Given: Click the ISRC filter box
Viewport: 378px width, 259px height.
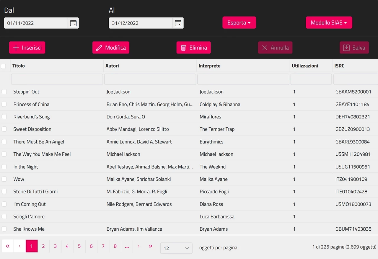Looking at the screenshot, I should [356, 79].
